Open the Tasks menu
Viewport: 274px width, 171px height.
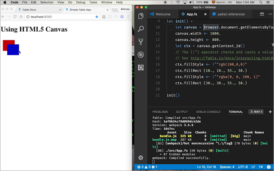[93, 2]
